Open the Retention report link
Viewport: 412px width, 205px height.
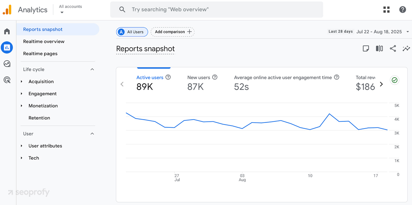pyautogui.click(x=39, y=118)
